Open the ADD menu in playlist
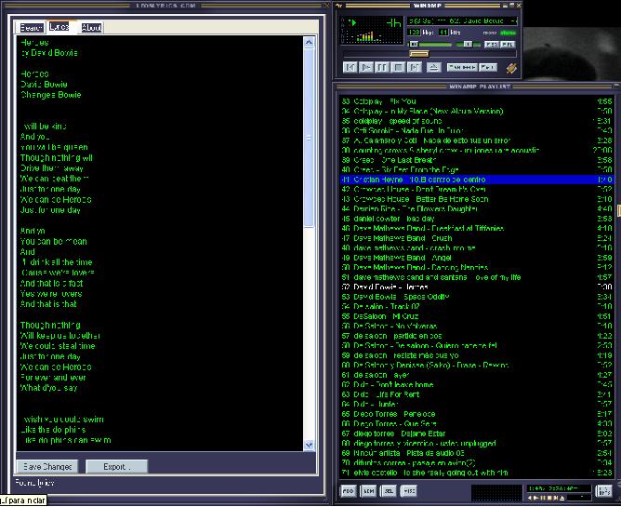 [x=348, y=491]
